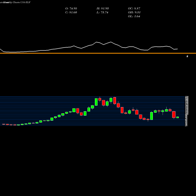The height and width of the screenshot is (196, 196).
Task: Click the tallest green candlestick at the chart peak
Action: coord(96,102)
